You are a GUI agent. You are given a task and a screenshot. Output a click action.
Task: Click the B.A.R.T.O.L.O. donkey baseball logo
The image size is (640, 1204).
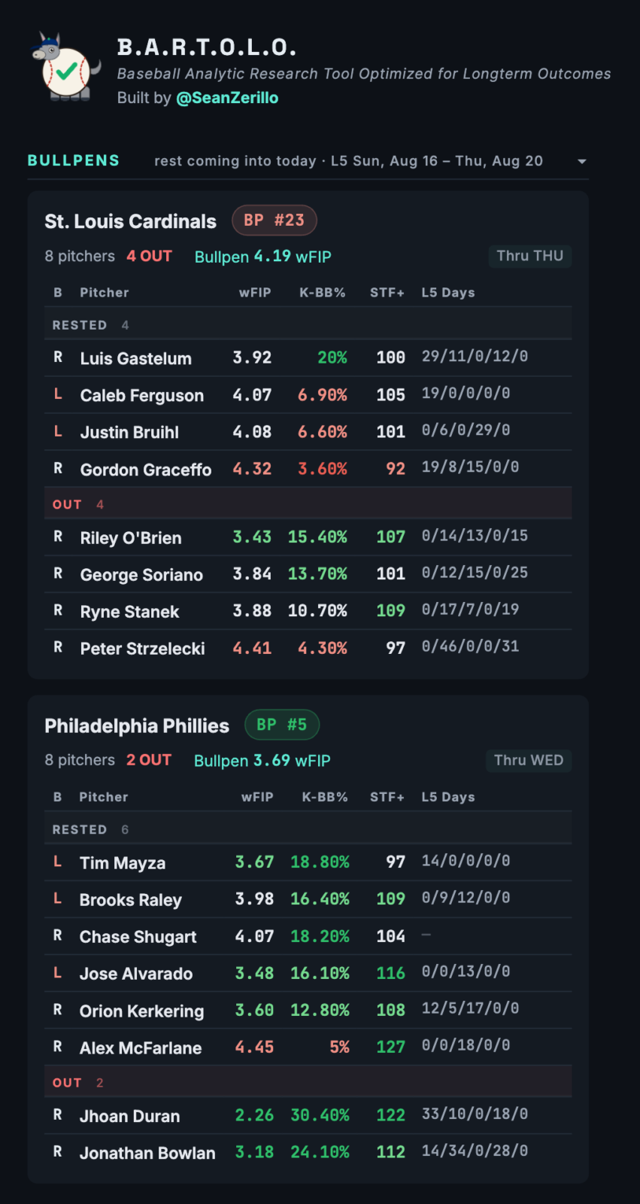(66, 68)
